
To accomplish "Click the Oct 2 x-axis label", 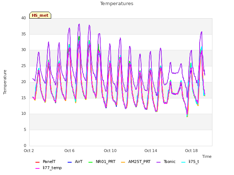I will point(29,151).
